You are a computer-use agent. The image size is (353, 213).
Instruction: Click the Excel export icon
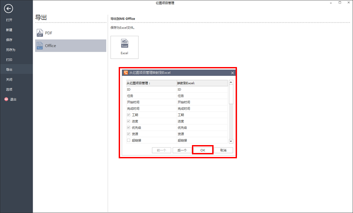124,47
